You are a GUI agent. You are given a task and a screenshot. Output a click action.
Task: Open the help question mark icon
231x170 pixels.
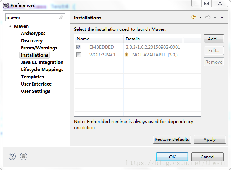[x=12, y=156]
